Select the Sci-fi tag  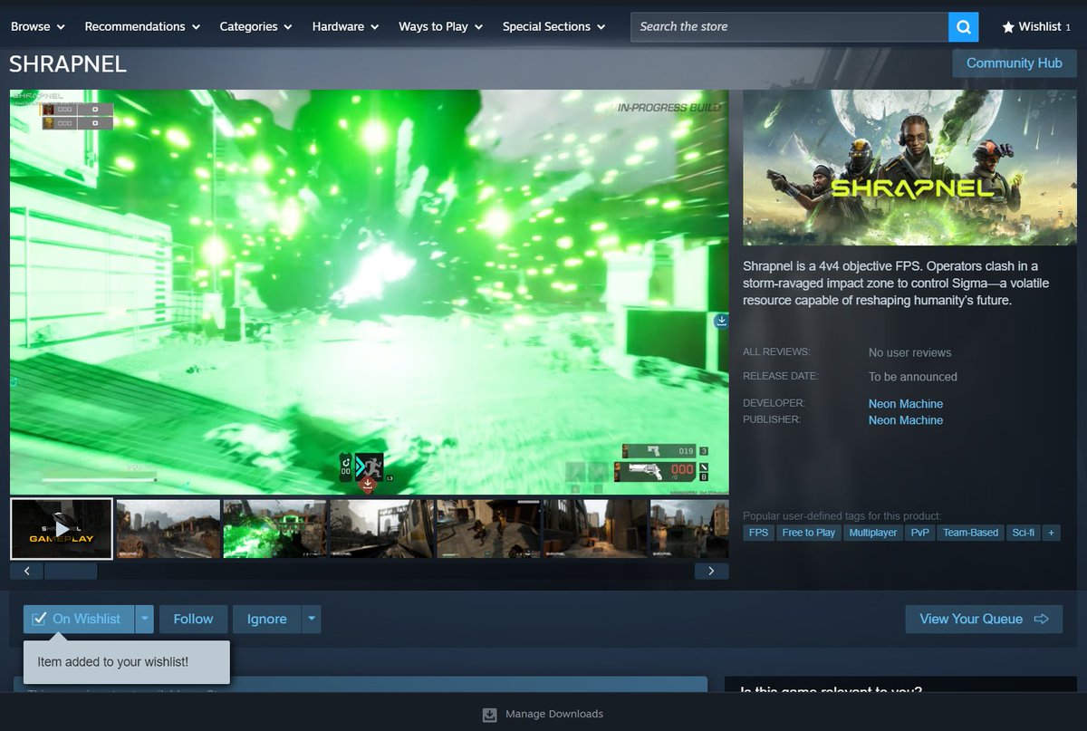[1023, 533]
